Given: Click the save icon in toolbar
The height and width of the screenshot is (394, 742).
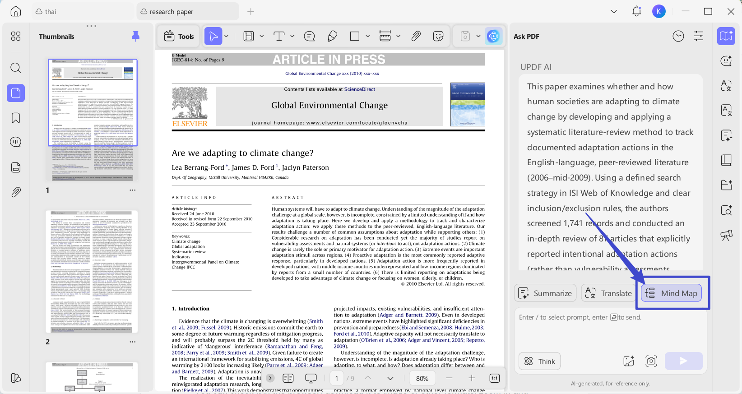Looking at the screenshot, I should (x=465, y=36).
